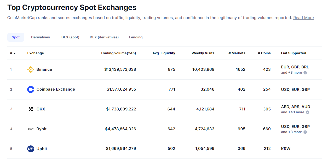Click Binance liquidity score 875

(172, 69)
